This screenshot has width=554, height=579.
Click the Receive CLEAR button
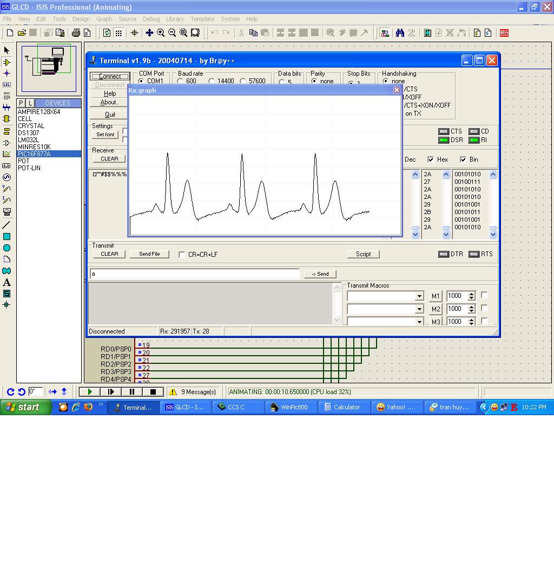click(x=109, y=159)
